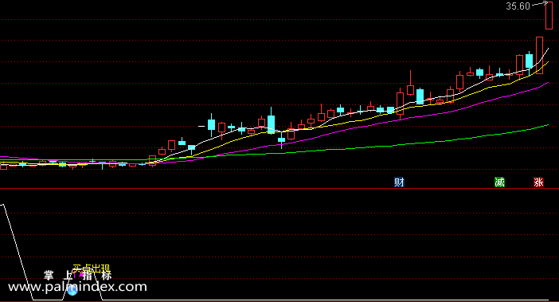Select the magenta moving average line
Viewport: 559px width, 302px height.
coord(357,127)
